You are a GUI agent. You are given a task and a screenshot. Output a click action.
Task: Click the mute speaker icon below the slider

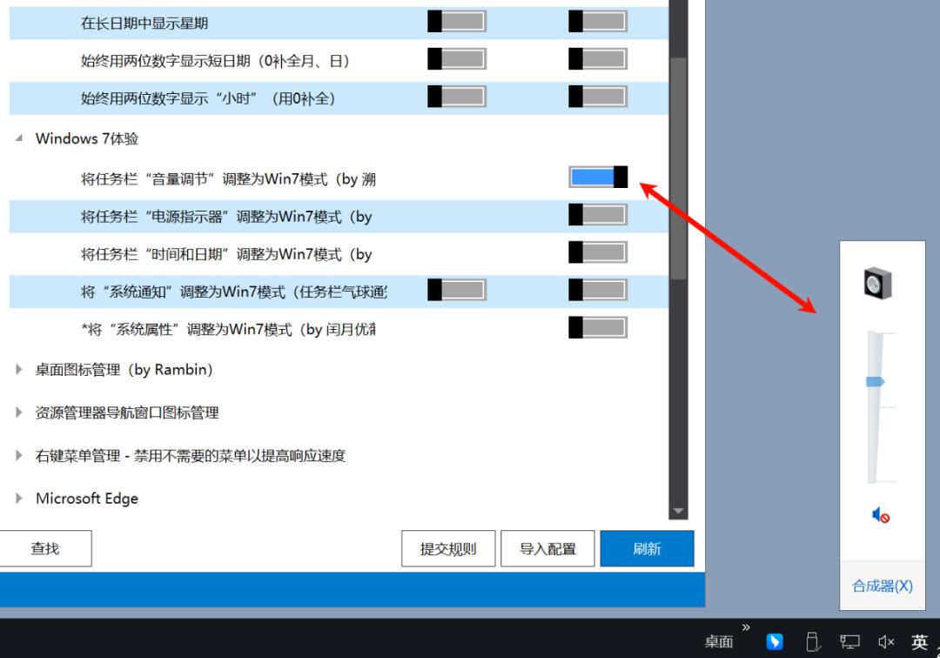click(880, 516)
